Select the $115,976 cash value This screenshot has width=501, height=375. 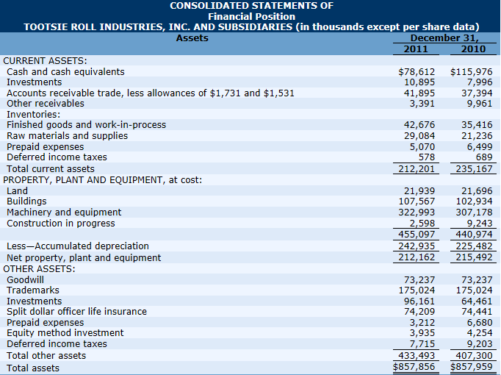click(x=472, y=72)
